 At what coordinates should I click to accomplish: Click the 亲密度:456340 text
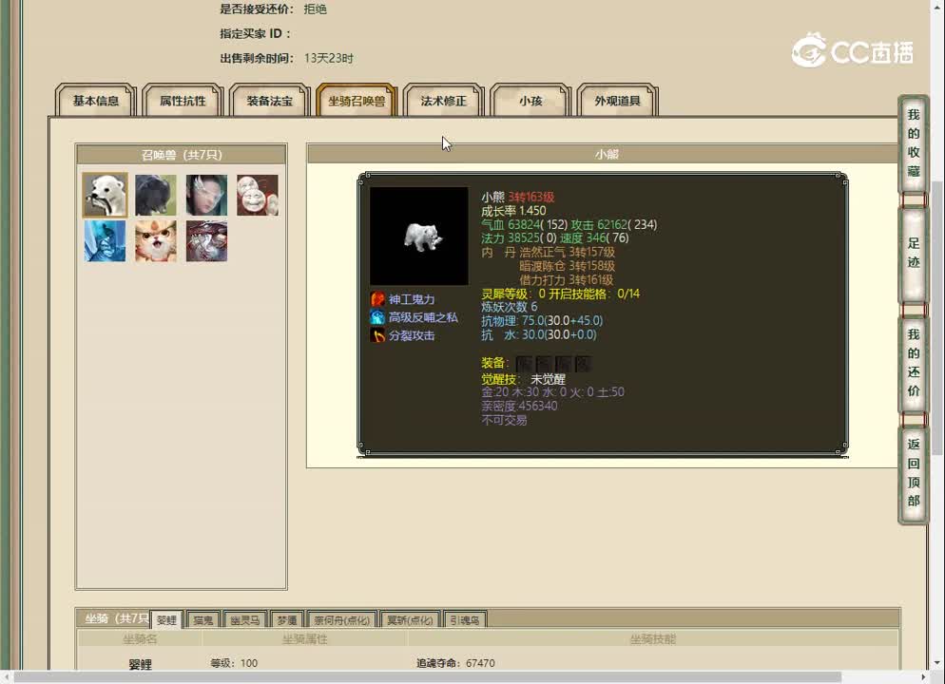pyautogui.click(x=519, y=406)
